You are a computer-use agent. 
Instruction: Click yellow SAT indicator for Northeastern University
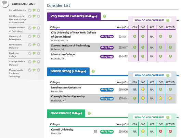click(143, 89)
